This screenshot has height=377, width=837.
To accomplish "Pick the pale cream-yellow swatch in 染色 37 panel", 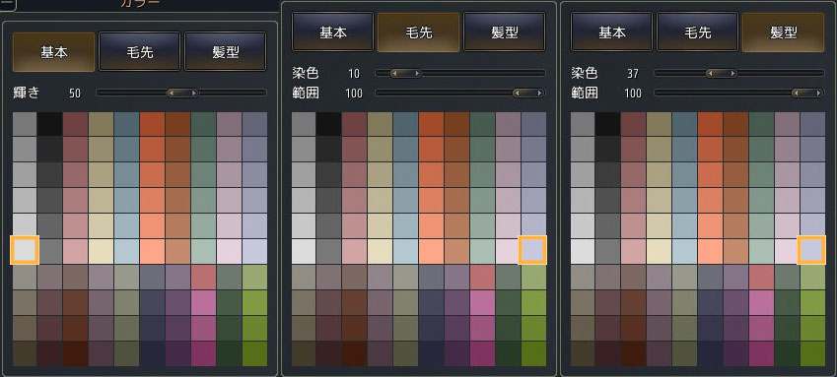I will (659, 251).
